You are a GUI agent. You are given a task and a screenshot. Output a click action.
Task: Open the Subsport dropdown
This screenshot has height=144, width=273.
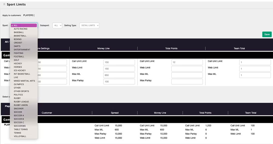(x=57, y=25)
